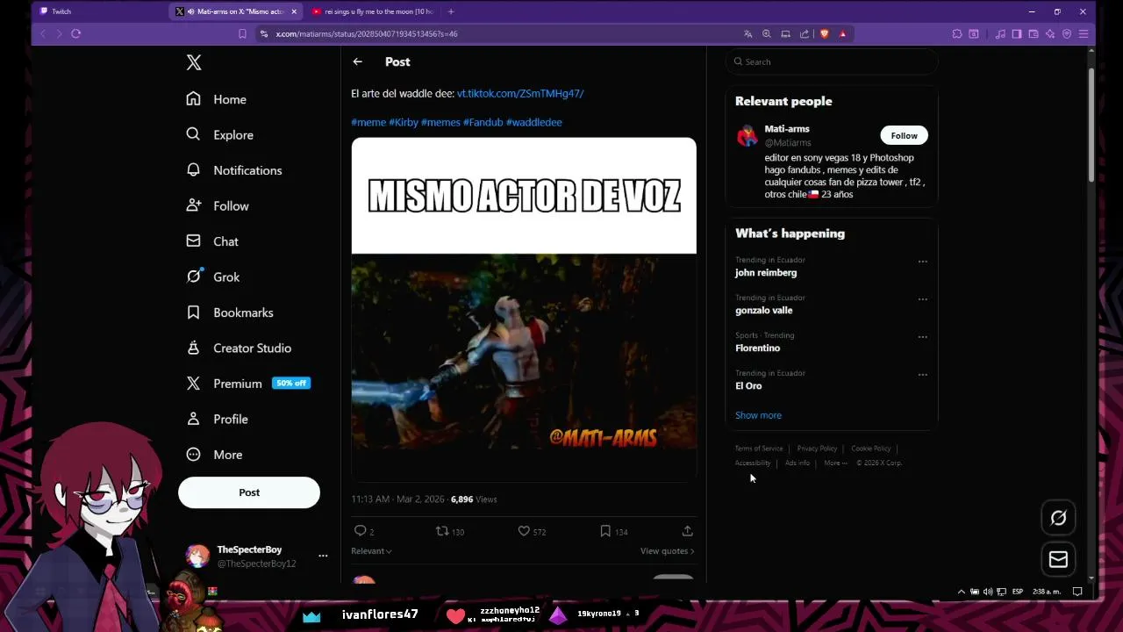Click the X logo in the sidebar
This screenshot has height=632, width=1123.
(194, 62)
